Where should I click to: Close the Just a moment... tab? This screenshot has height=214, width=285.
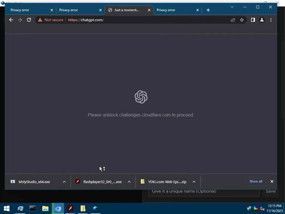click(149, 10)
